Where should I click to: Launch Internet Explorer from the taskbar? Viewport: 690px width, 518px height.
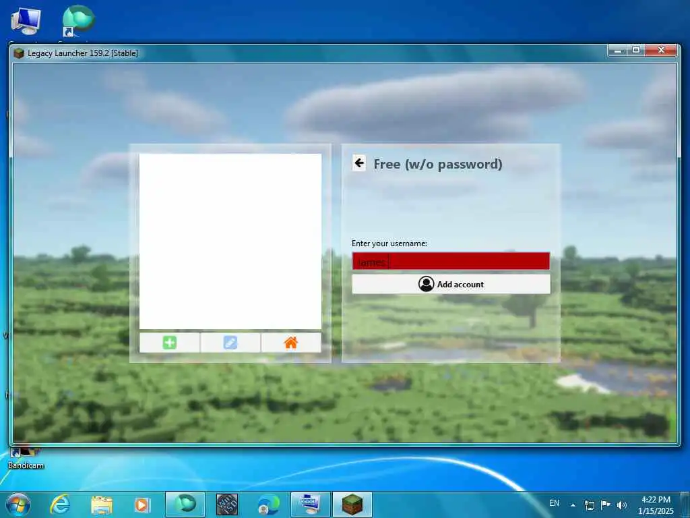pos(60,505)
